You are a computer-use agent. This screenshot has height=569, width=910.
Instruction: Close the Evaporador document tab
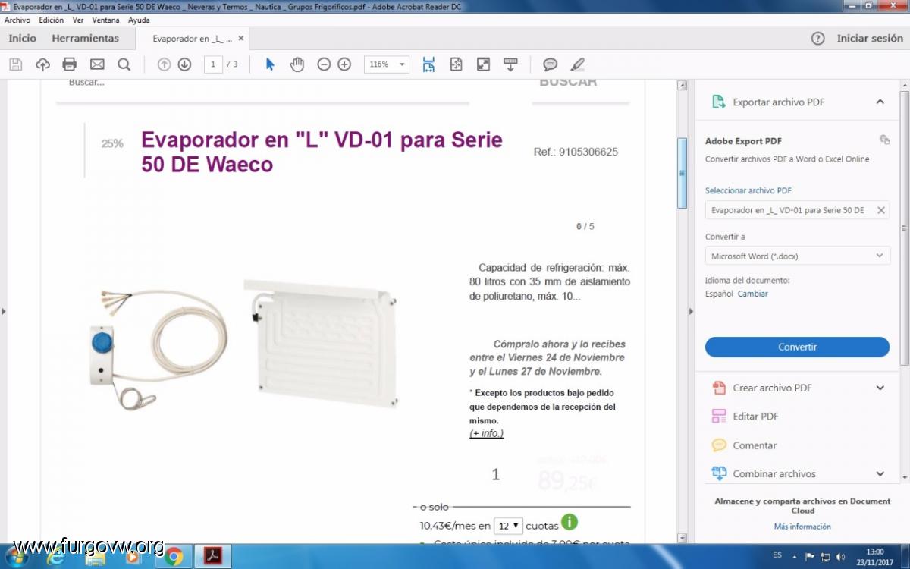[241, 38]
